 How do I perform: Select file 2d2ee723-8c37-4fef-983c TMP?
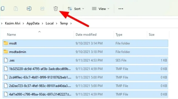(x=40, y=86)
